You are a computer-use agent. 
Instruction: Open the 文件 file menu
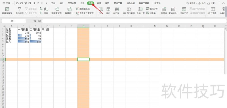pos(8,3)
